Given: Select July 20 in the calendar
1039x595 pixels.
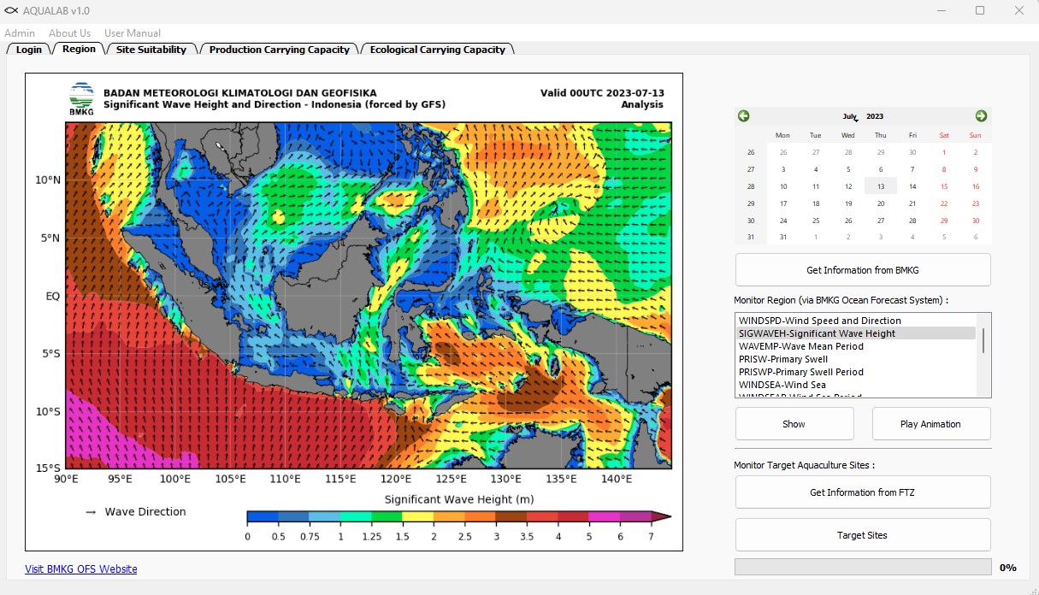Looking at the screenshot, I should tap(880, 203).
